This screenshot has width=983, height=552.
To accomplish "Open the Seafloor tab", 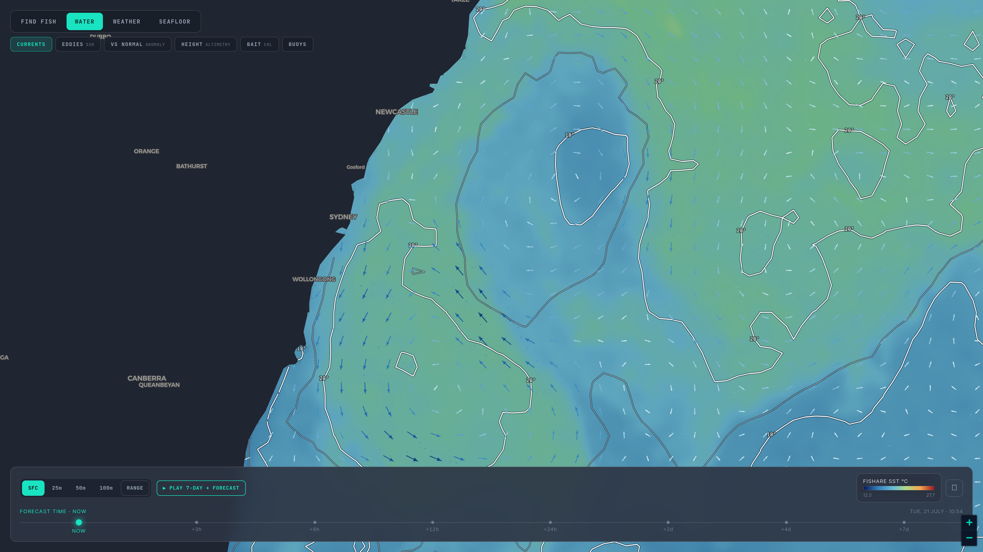I will click(174, 22).
